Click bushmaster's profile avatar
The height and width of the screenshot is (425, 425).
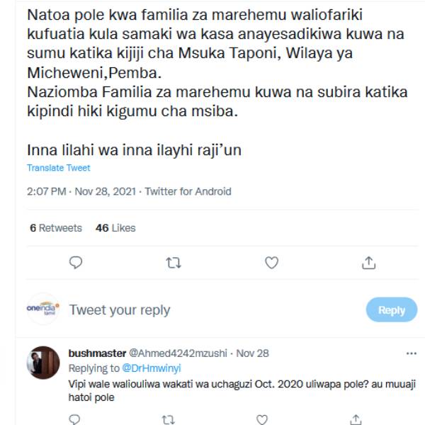coord(42,363)
